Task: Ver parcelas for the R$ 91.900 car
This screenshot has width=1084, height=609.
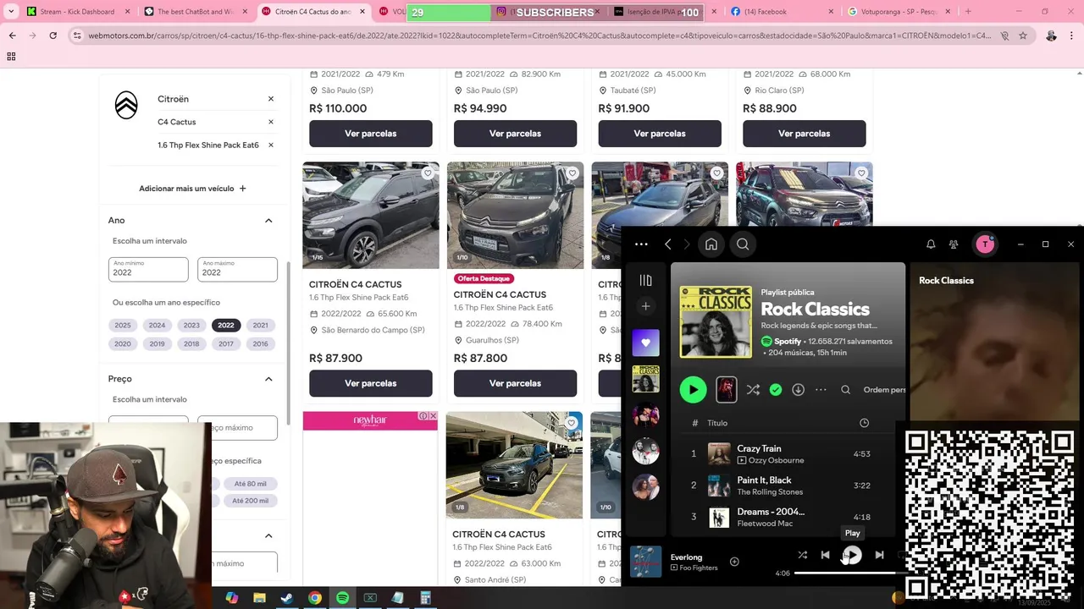Action: tap(660, 134)
